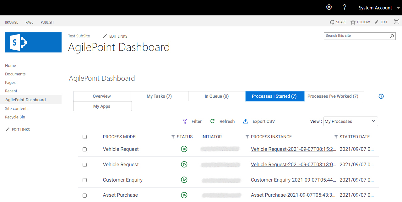Open Customer Enquiry-2021-09-07T05:44 instance link

click(294, 180)
